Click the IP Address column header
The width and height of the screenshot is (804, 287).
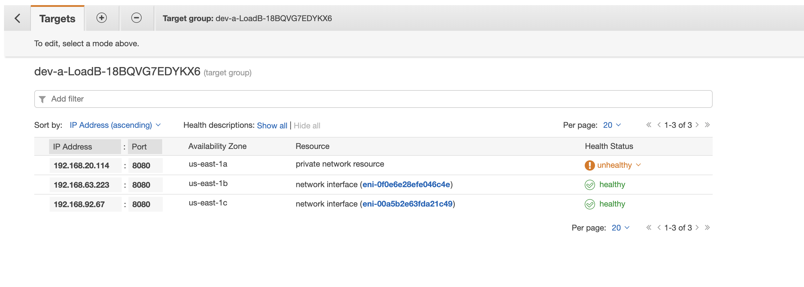(x=73, y=147)
